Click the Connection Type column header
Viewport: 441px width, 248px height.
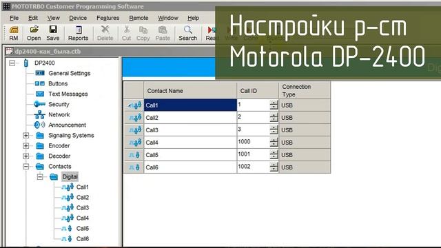(305, 90)
